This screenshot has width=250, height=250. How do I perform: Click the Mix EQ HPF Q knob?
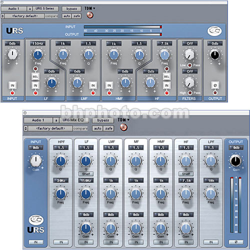[x=61, y=161]
